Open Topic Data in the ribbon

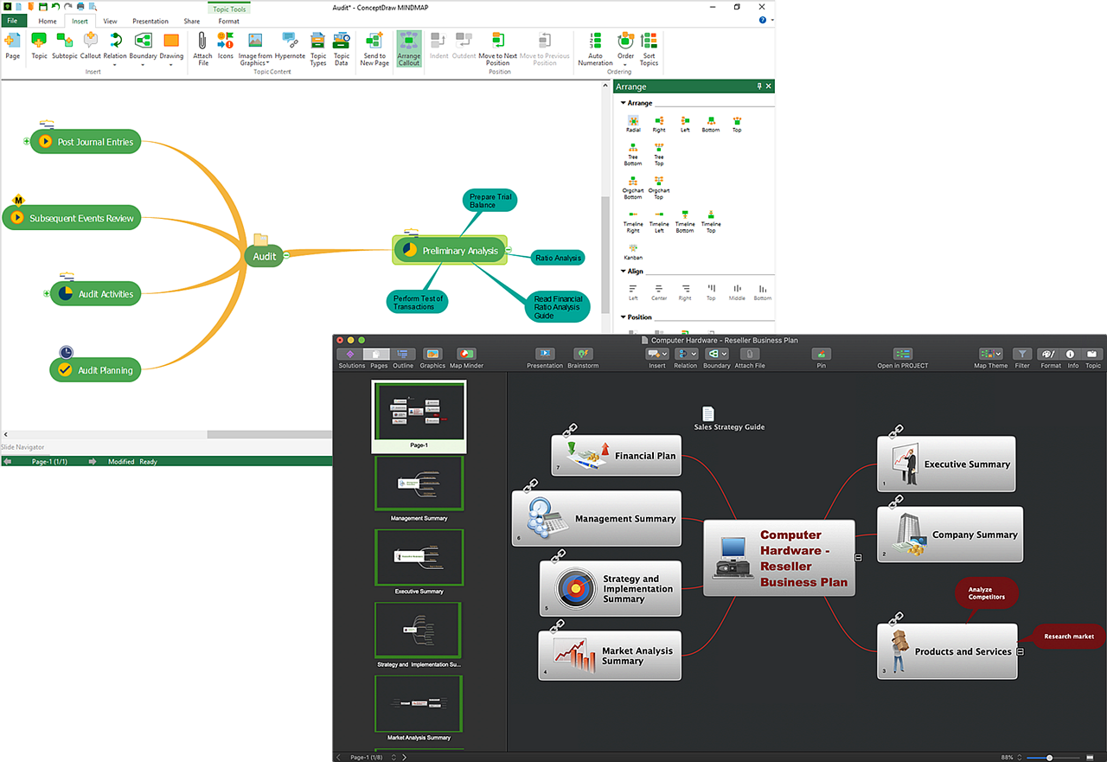(342, 48)
